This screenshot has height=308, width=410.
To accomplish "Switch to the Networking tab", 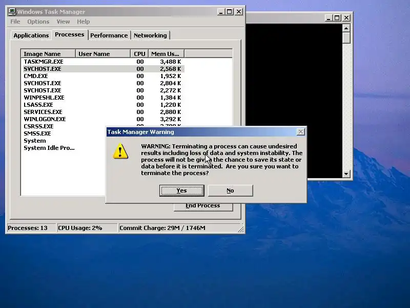I will 150,35.
